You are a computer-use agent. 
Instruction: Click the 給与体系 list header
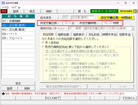18,16
